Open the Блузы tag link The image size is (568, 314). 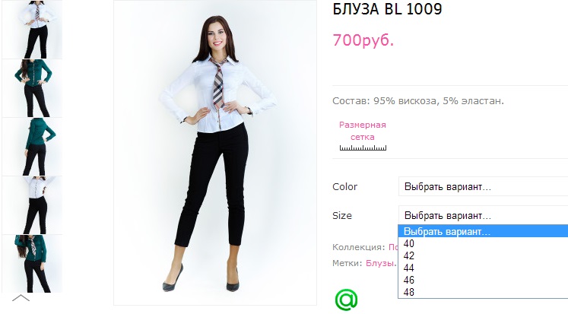(380, 263)
